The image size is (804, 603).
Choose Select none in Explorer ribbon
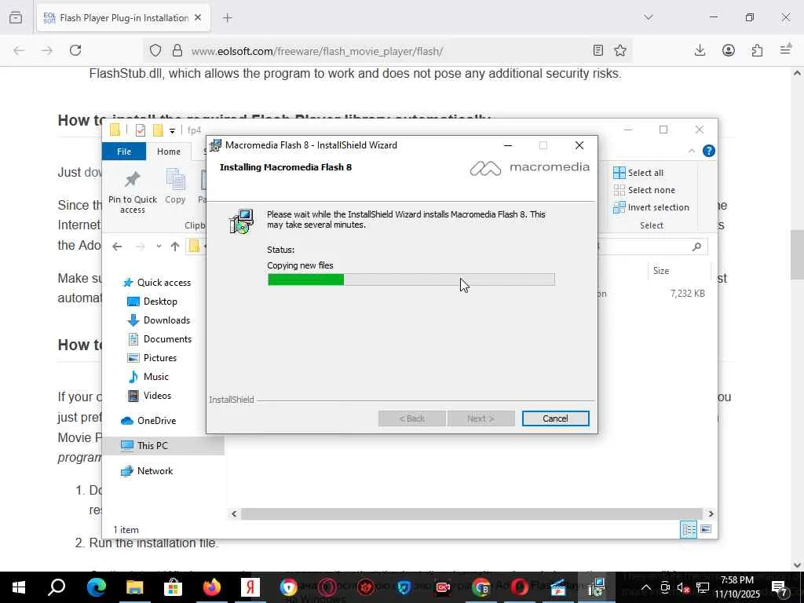point(644,190)
